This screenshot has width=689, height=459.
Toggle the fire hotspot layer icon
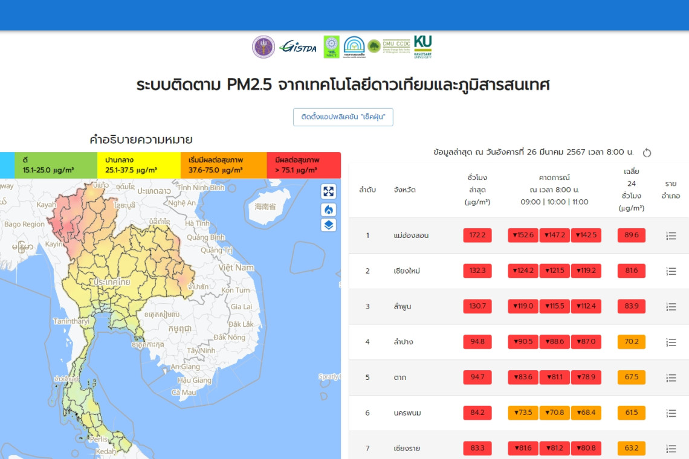(328, 209)
